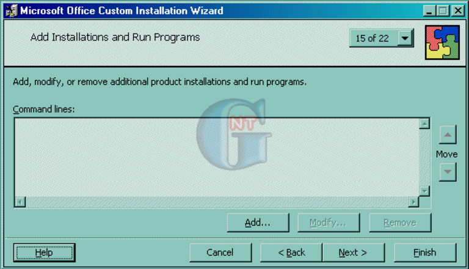Click the greyed Remove button
The image size is (469, 269).
400,223
